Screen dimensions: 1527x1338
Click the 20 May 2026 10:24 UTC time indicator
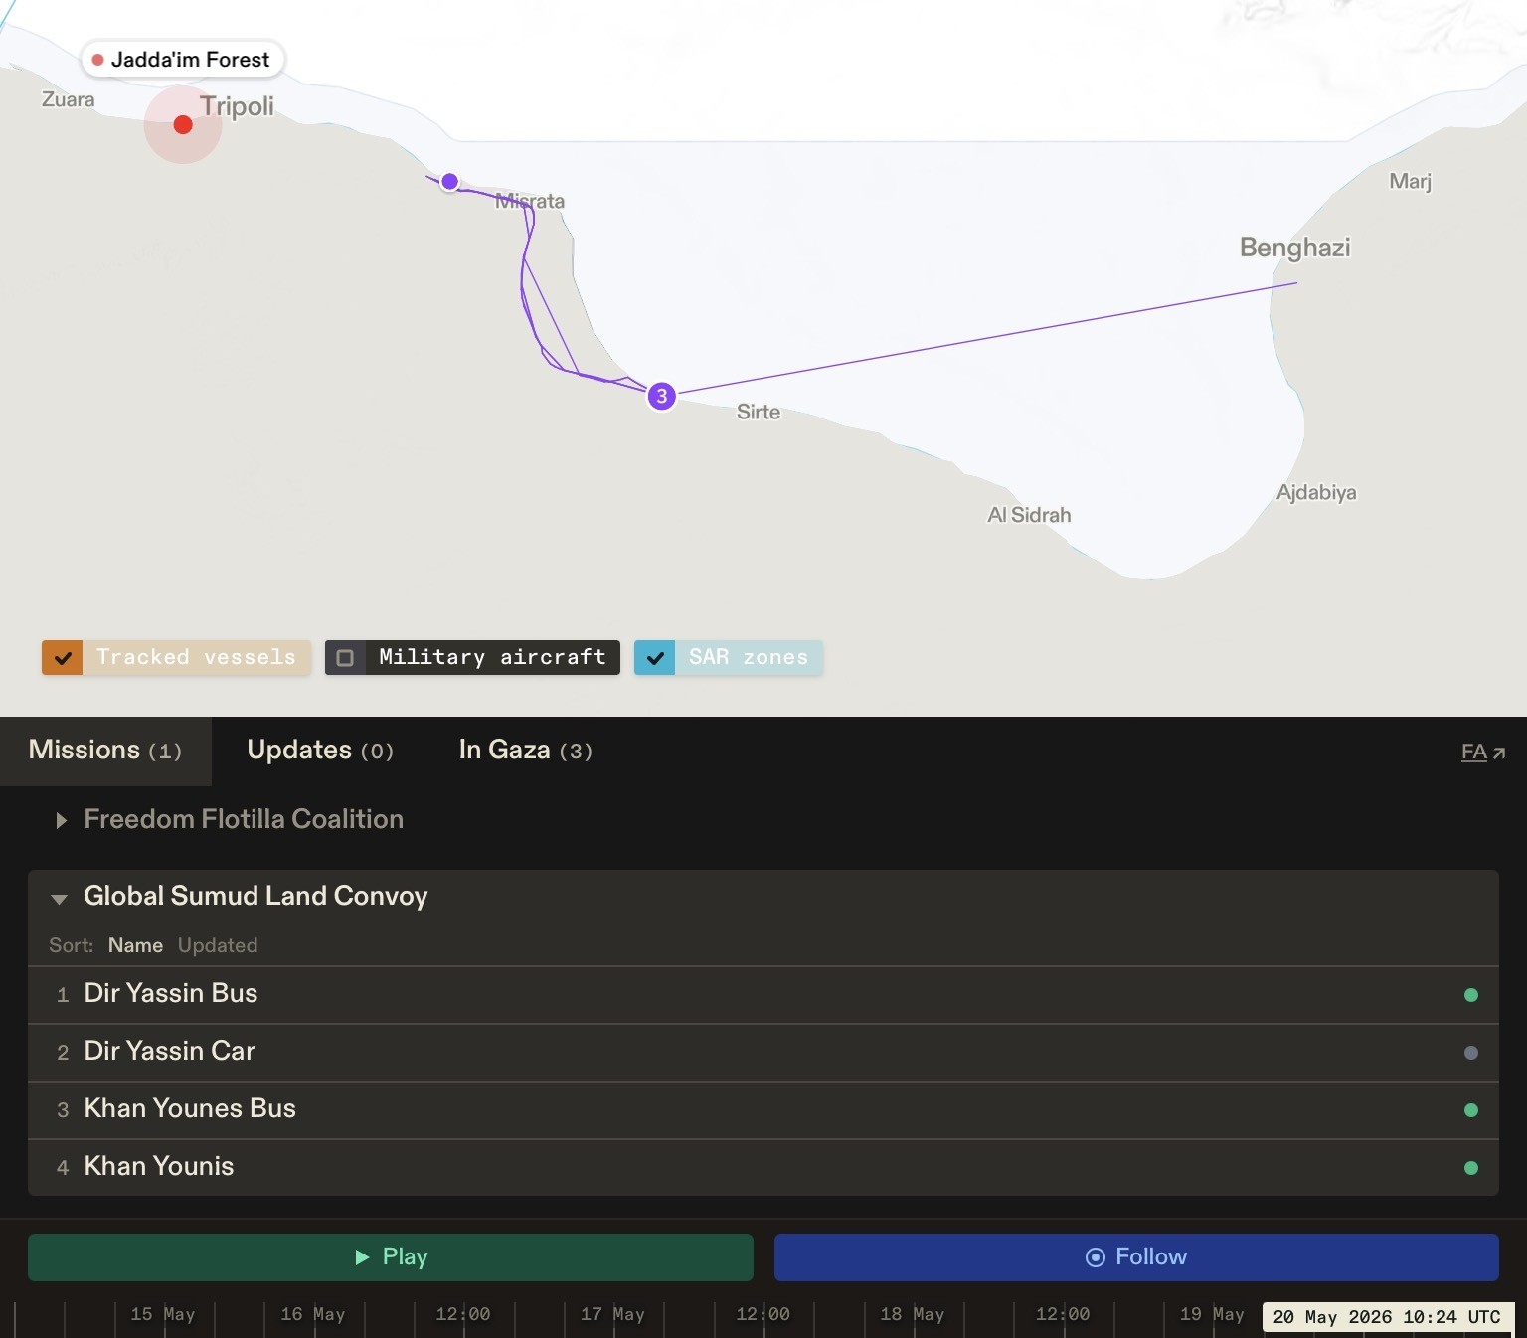click(1388, 1317)
